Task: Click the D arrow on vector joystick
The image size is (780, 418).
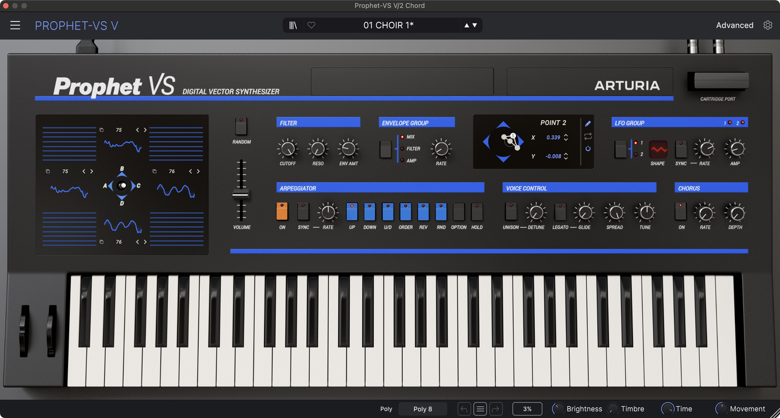Action: click(122, 196)
